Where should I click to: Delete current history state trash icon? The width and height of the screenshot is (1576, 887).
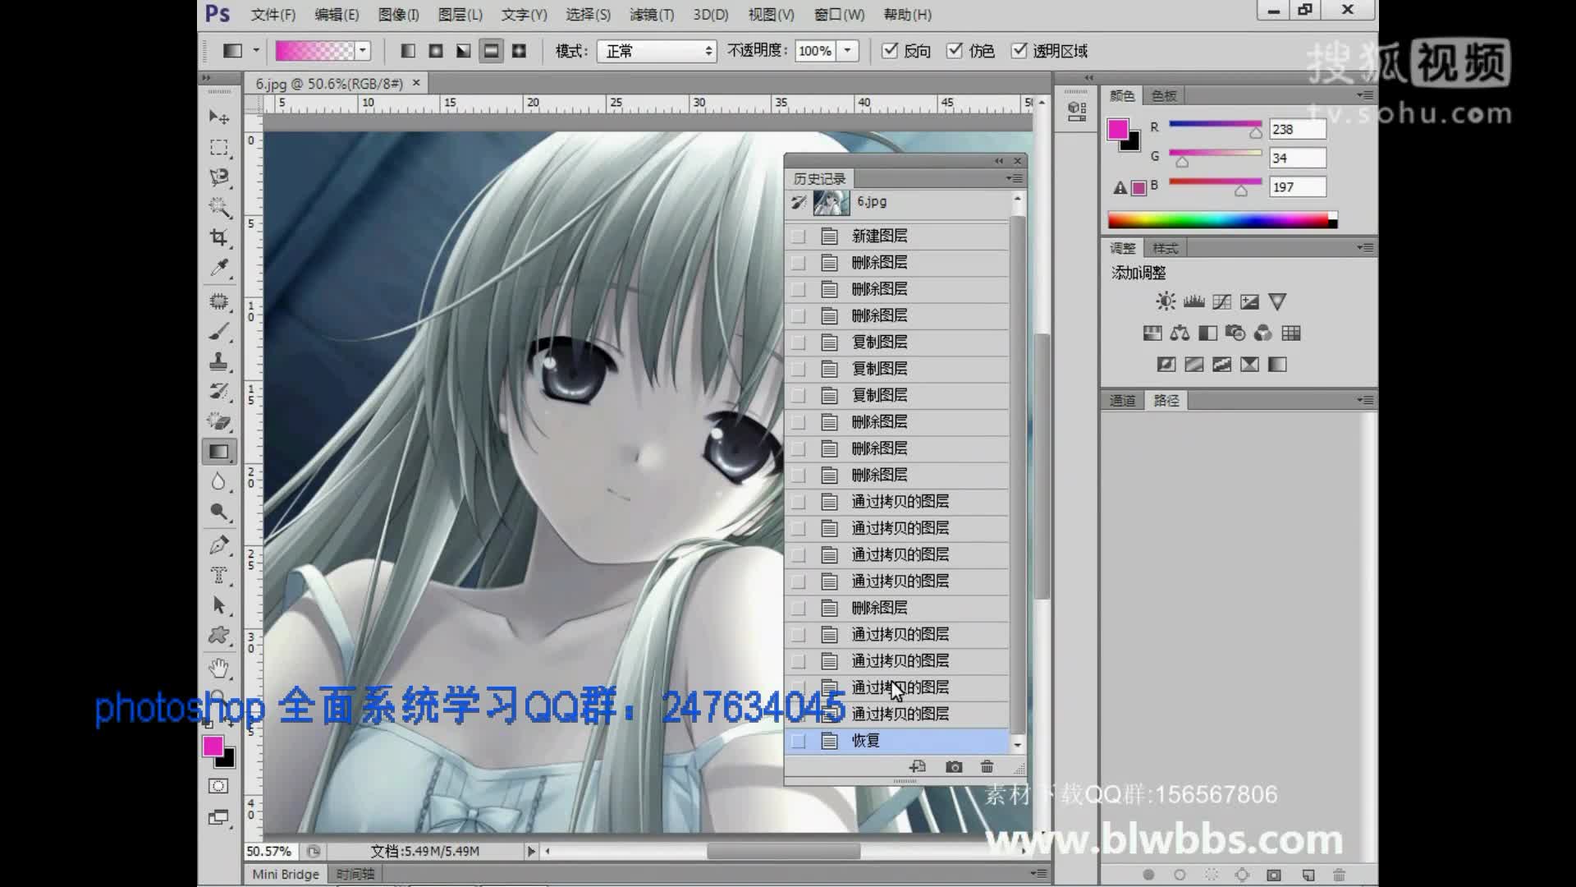pos(987,766)
